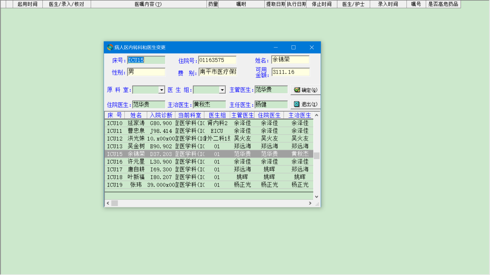Click the 性别 field showing 男
The width and height of the screenshot is (490, 275).
coord(146,72)
